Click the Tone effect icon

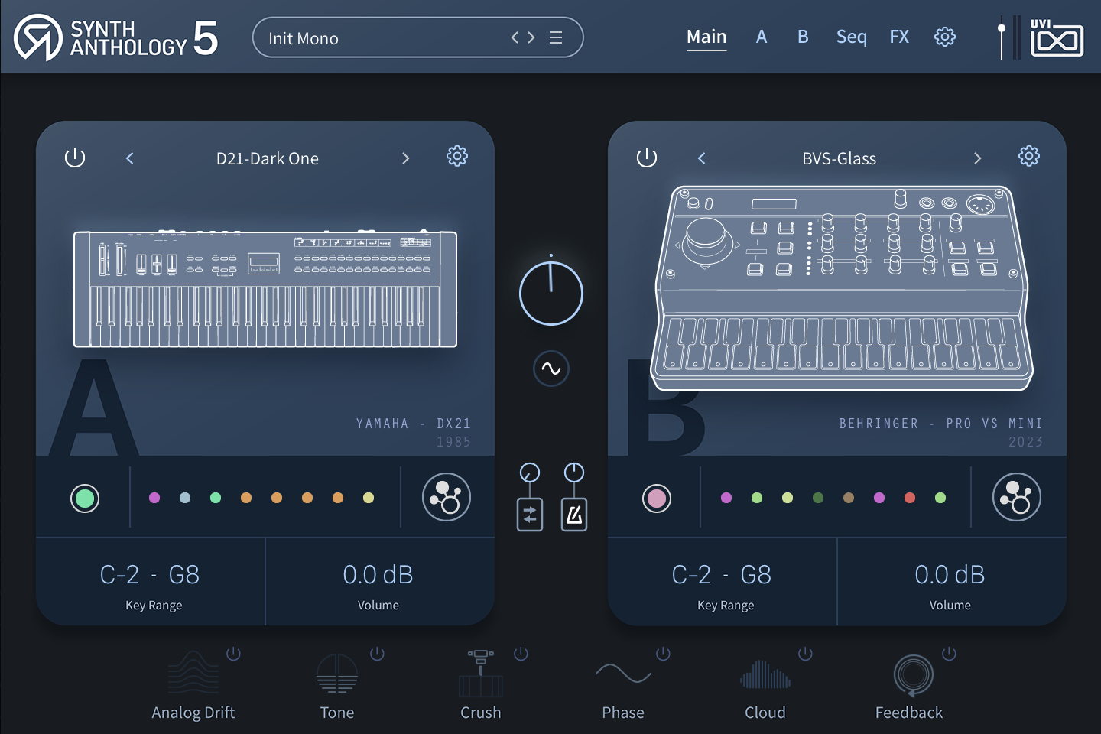click(x=337, y=674)
